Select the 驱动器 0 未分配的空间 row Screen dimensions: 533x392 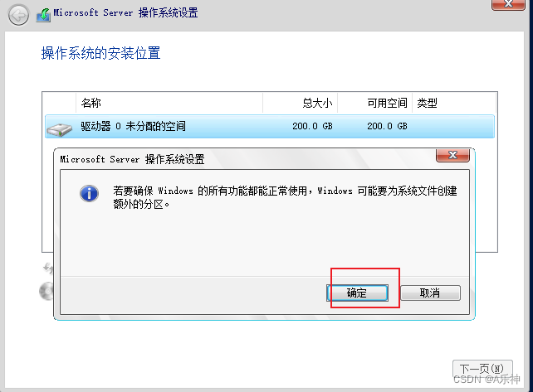270,126
